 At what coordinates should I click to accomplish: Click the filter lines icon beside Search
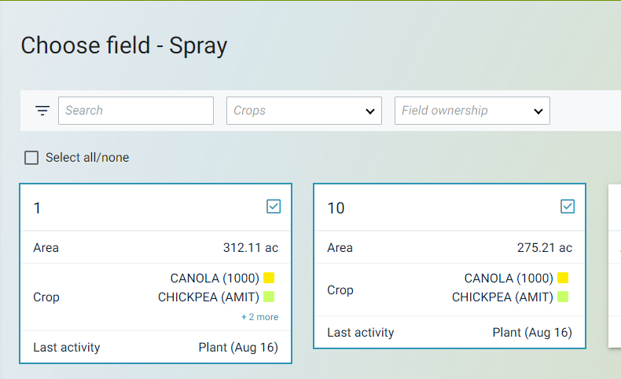pos(42,111)
